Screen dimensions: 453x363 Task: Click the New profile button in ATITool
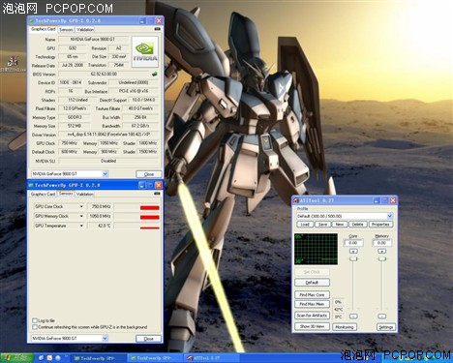[x=340, y=225]
